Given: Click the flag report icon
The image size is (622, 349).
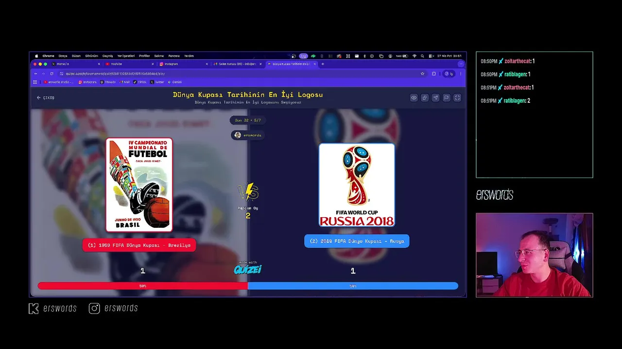Looking at the screenshot, I should 446,97.
